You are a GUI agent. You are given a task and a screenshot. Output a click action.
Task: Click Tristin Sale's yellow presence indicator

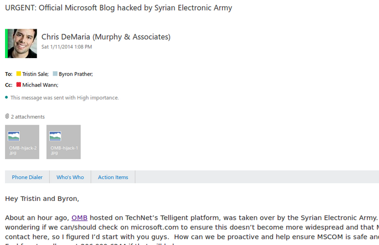tap(19, 73)
